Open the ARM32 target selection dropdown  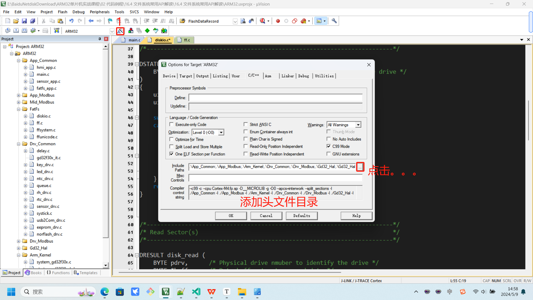pyautogui.click(x=112, y=31)
